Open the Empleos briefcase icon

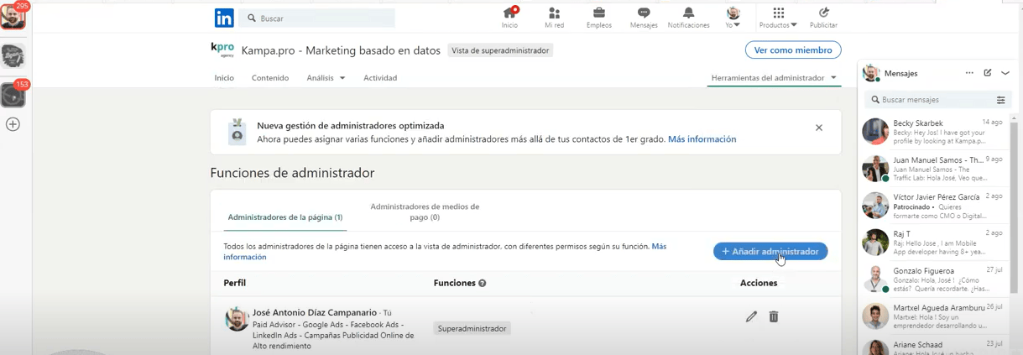(599, 17)
